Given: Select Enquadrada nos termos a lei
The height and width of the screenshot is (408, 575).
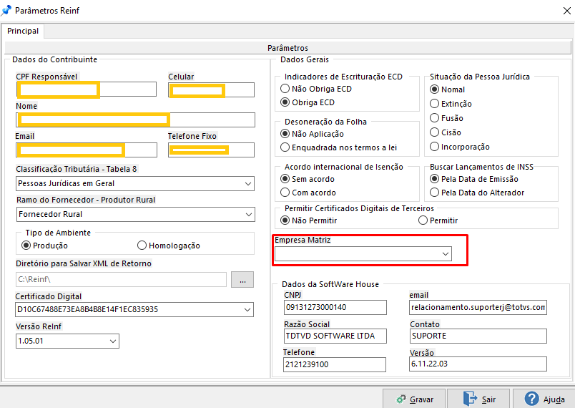Looking at the screenshot, I should click(x=285, y=147).
